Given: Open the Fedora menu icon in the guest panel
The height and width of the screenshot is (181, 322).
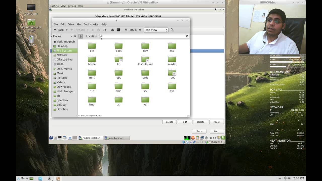Looking at the screenshot, I should tap(51, 138).
